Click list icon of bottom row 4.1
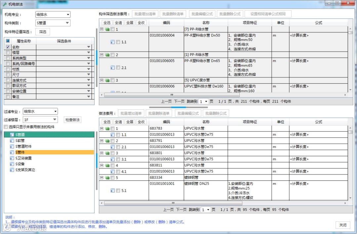The image size is (357, 234). [112, 172]
